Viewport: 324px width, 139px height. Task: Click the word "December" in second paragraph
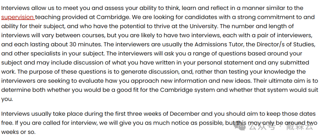pos(185,114)
